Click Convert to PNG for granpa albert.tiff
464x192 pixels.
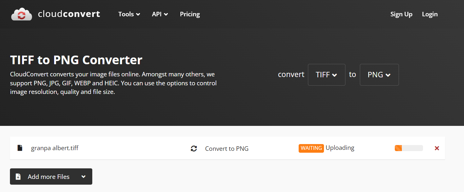(227, 148)
